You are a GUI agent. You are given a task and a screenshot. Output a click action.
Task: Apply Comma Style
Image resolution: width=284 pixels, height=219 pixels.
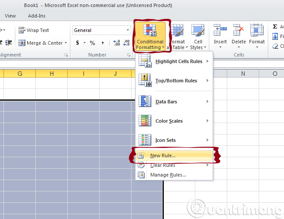(x=103, y=43)
